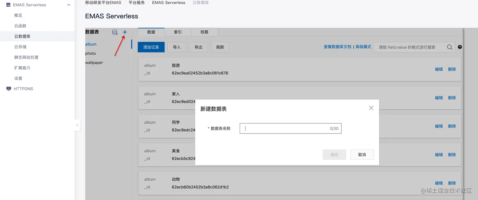Click the 导入 button
Screen dimensions: 478x200
(x=177, y=47)
